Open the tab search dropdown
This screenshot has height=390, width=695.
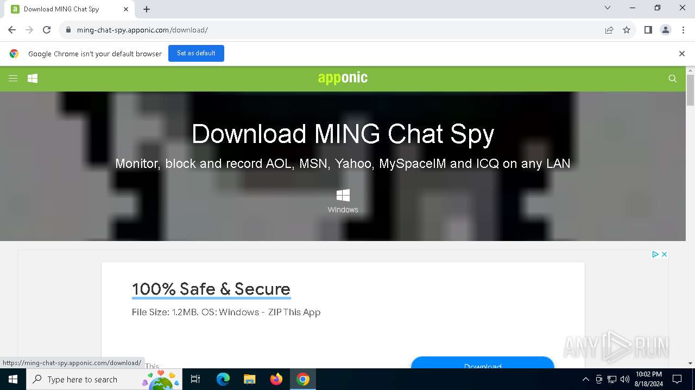pyautogui.click(x=608, y=8)
